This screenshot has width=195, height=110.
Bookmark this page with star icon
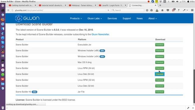(x=147, y=10)
